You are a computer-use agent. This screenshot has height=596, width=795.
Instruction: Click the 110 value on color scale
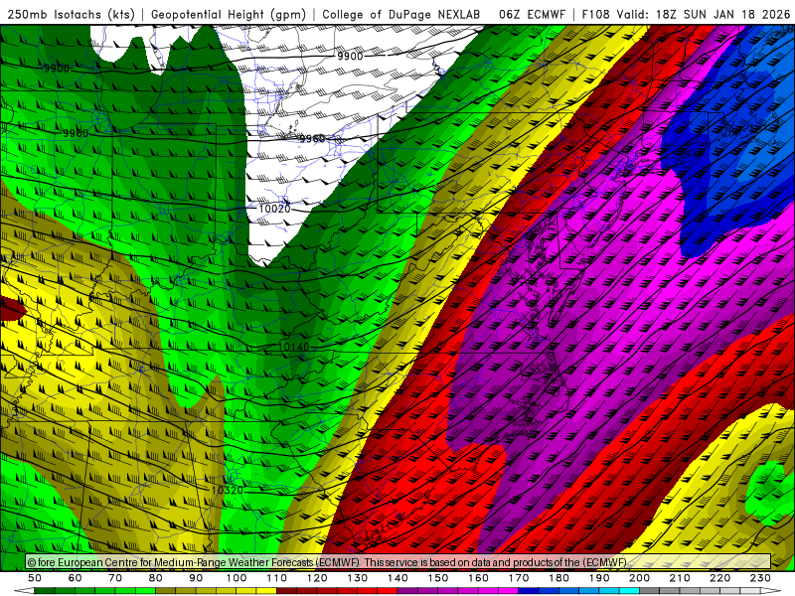[277, 578]
